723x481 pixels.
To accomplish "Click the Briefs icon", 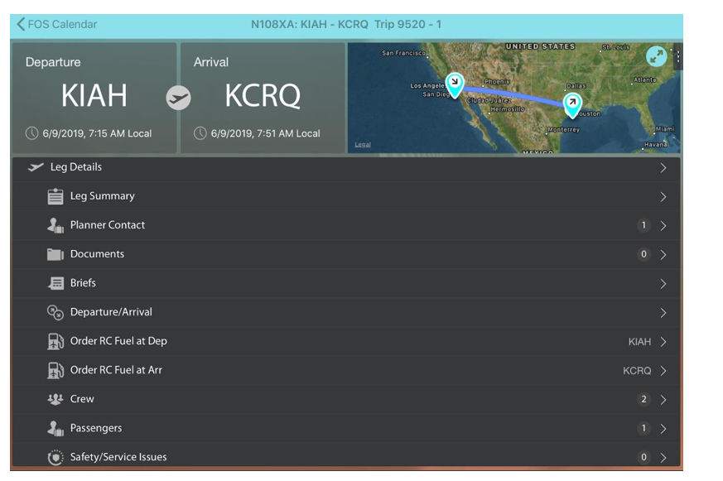I will tap(55, 283).
